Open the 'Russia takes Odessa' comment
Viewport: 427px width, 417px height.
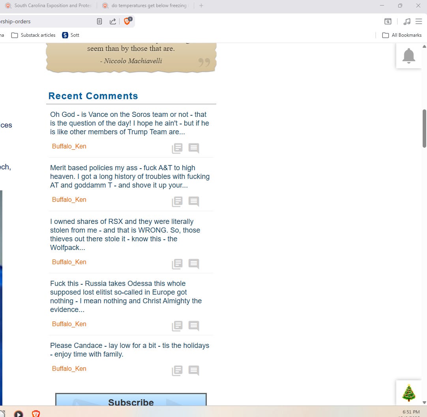[x=126, y=297]
